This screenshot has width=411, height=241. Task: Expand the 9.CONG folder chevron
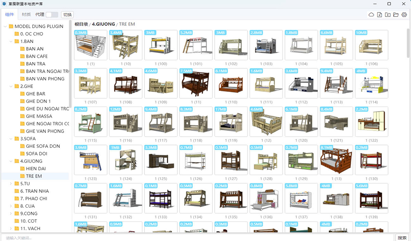[11, 213]
